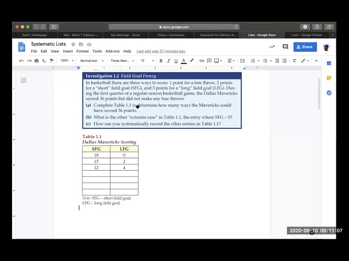
Task: Open comment history icon
Action: point(285,47)
